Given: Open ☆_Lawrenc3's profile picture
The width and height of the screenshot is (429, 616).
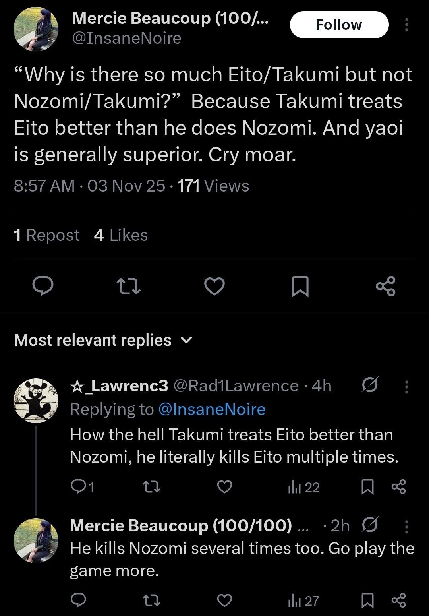Looking at the screenshot, I should click(x=36, y=400).
